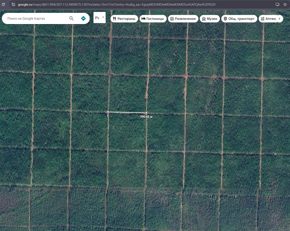This screenshot has width=290, height=231.
Task: Click the 200,42 м distance label
Action: [x=146, y=117]
